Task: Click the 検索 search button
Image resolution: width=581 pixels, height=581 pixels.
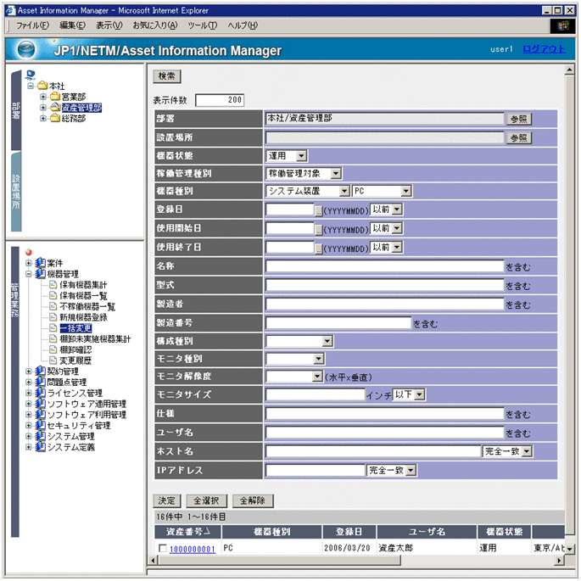Action: click(167, 76)
